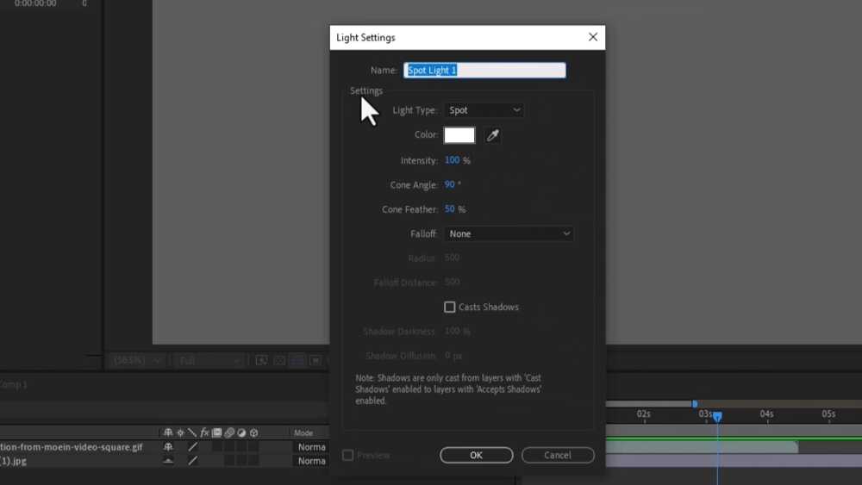The width and height of the screenshot is (862, 485).
Task: Cancel the Light Settings dialog
Action: 558,456
